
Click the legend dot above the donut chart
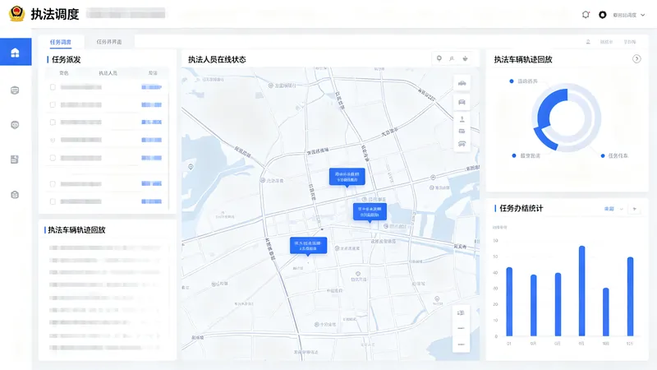pos(511,81)
